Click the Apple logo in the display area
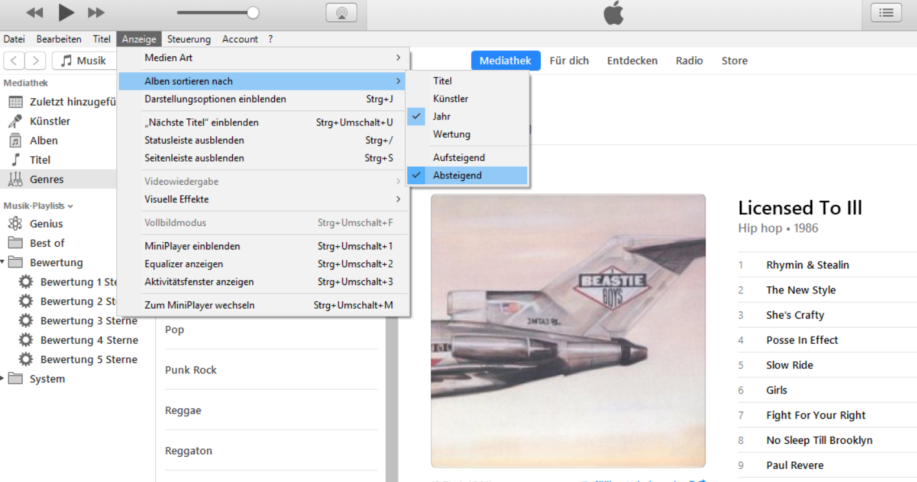This screenshot has height=482, width=917. tap(613, 13)
